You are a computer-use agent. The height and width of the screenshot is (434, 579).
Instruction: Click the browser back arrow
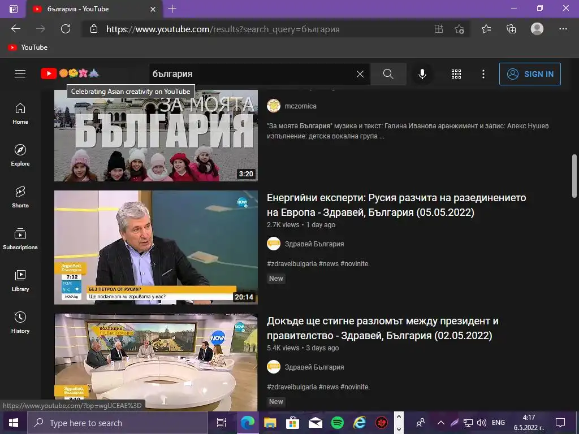coord(16,29)
